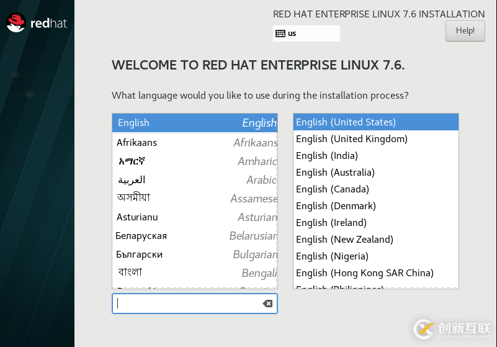Screen dimensions: 497x347
Task: Choose English (New Zealand) locale
Action: pyautogui.click(x=375, y=240)
